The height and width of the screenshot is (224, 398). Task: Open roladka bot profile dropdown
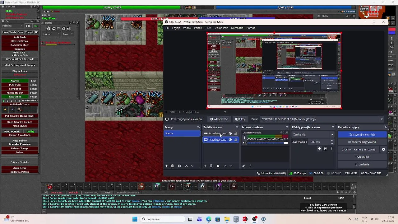(x=12, y=26)
